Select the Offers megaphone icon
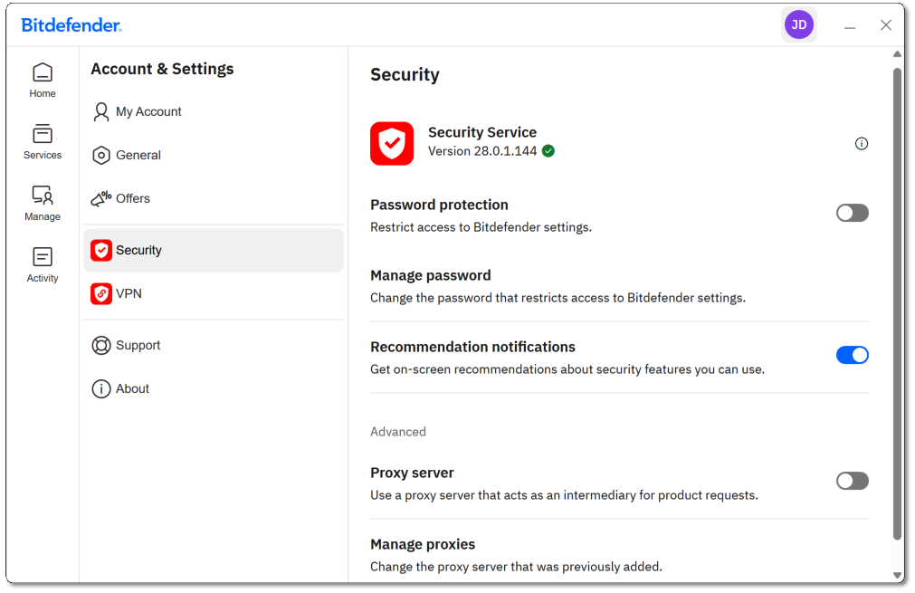This screenshot has height=593, width=915. (x=100, y=198)
